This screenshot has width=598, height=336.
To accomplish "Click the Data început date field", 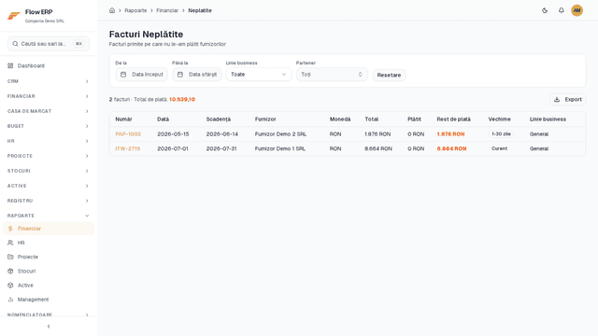I will click(x=141, y=75).
